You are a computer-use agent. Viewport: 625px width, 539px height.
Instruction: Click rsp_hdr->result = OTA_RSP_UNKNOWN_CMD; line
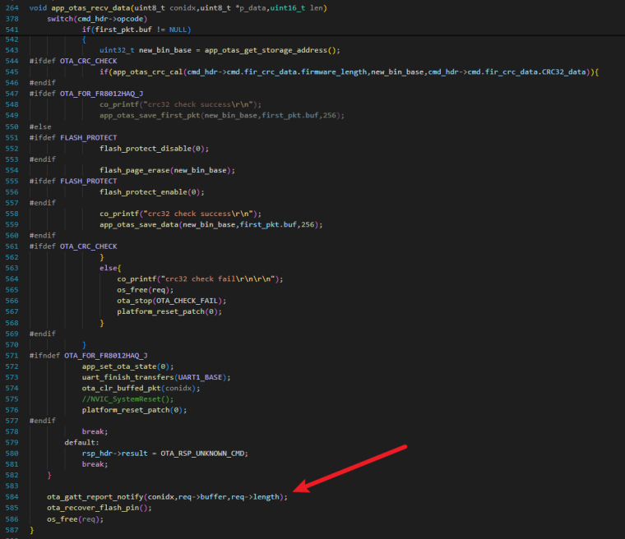coord(165,454)
